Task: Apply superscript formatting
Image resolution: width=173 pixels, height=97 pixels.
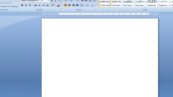Action: click(x=44, y=5)
